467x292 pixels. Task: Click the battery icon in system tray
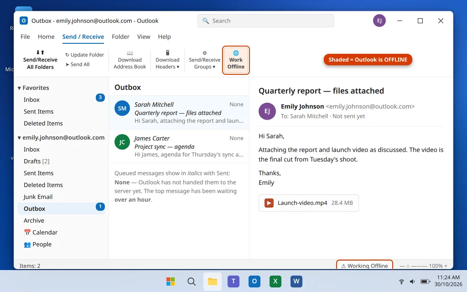click(425, 282)
